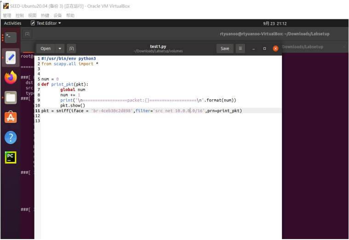Click the new document icon in Text Editor

(71, 49)
